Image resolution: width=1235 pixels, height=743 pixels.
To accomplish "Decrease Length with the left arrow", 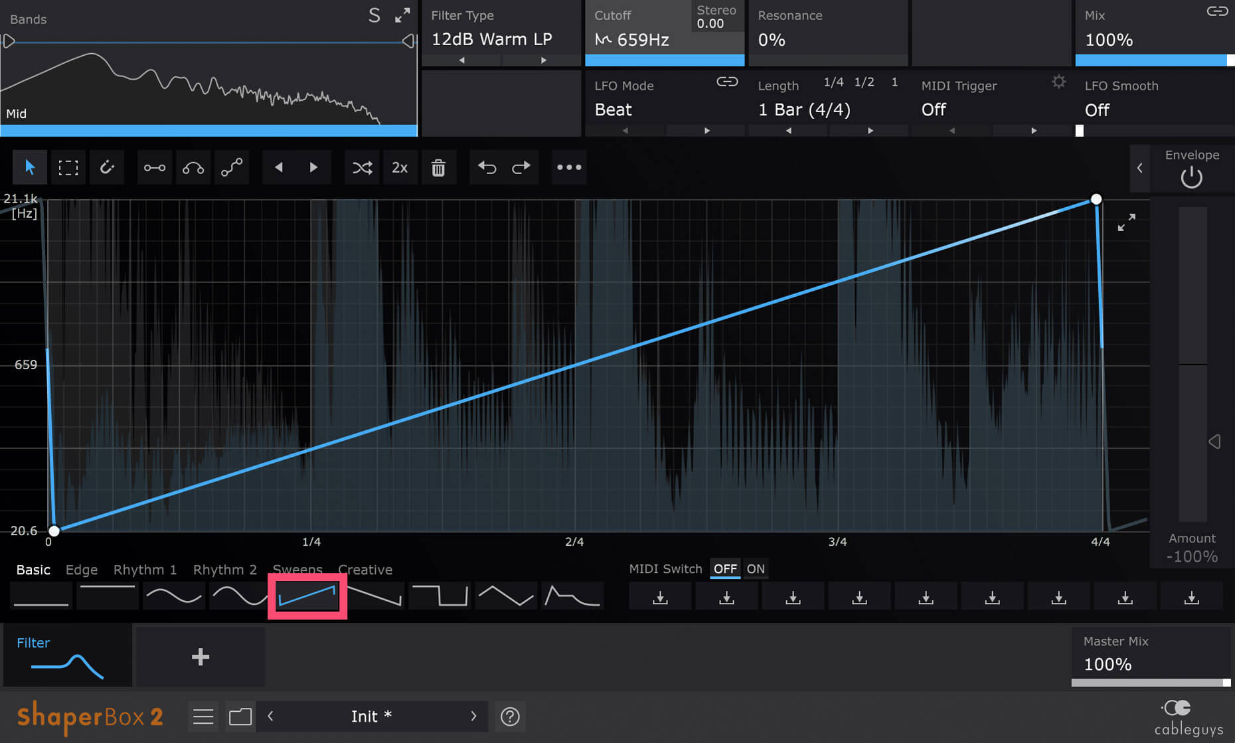I will (x=789, y=131).
